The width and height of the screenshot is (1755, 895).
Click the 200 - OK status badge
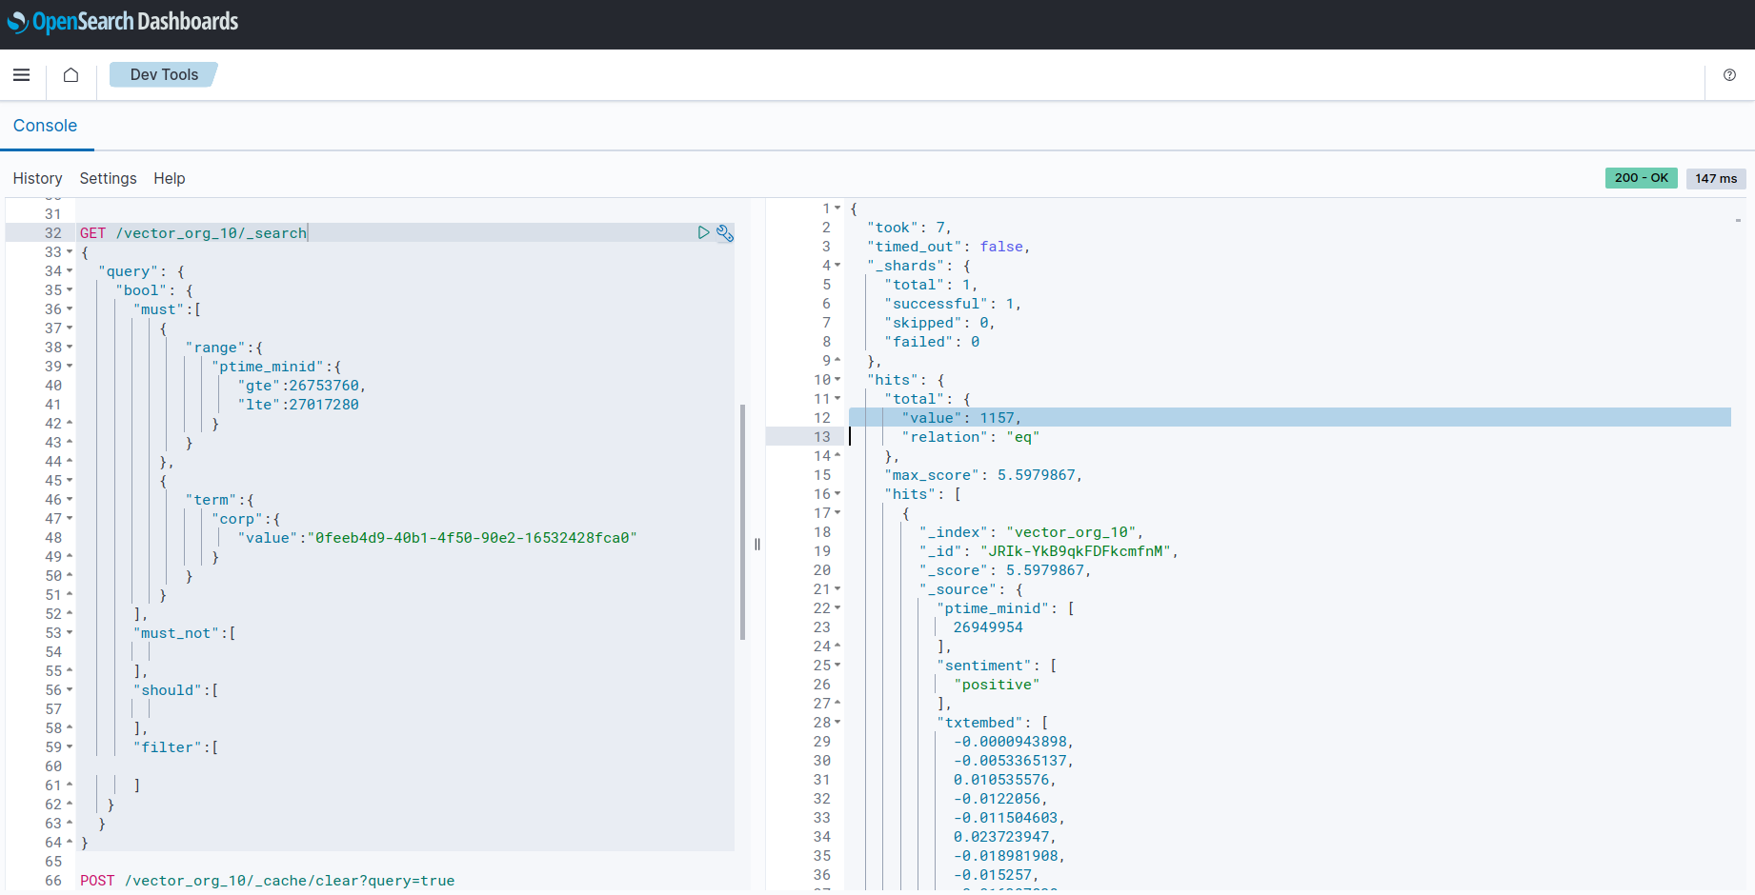1641,178
